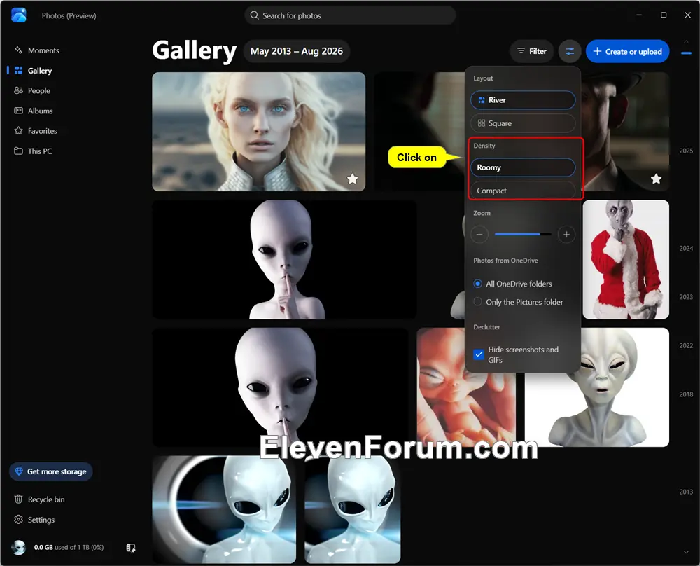This screenshot has width=700, height=566.
Task: Minimize the Photos window
Action: [639, 15]
